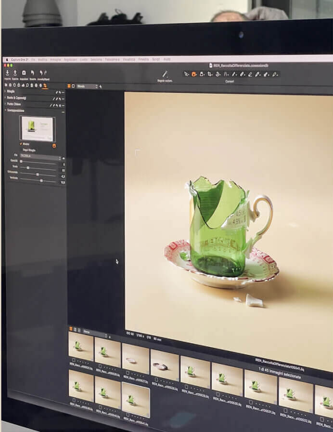
Task: Choose the Select pointer cursor tool
Action: (x=186, y=74)
